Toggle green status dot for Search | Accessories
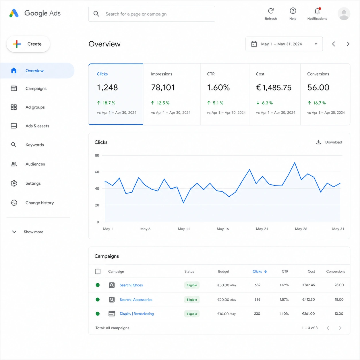The width and height of the screenshot is (360, 360). 98,299
